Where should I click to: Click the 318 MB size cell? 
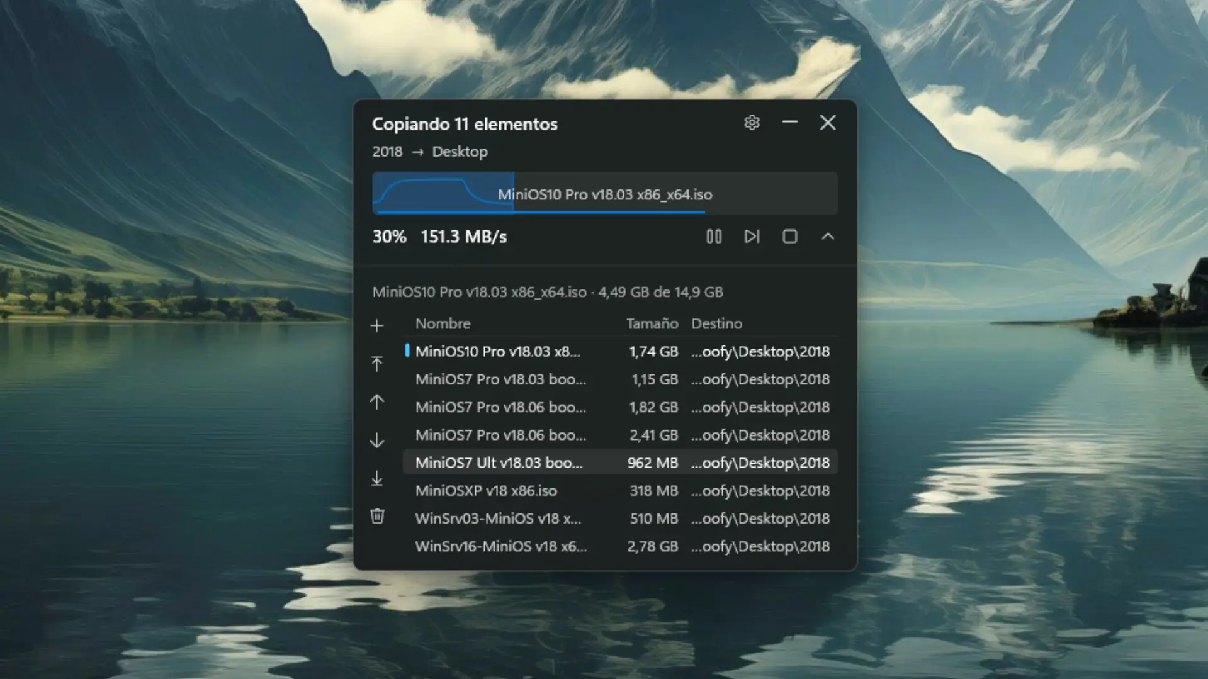(x=653, y=491)
